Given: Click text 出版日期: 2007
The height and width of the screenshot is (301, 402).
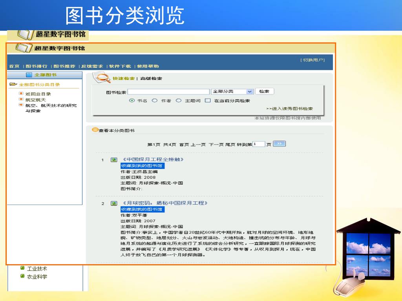Looking at the screenshot, I should tap(138, 221).
